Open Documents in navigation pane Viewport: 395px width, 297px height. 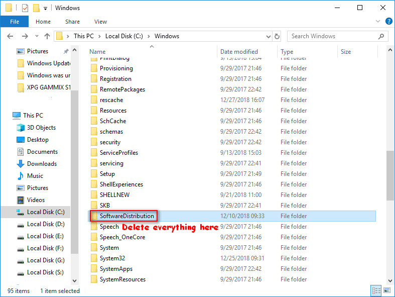(42, 152)
